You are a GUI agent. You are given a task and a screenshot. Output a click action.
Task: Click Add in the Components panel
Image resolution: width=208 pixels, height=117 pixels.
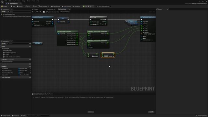pos(4,11)
